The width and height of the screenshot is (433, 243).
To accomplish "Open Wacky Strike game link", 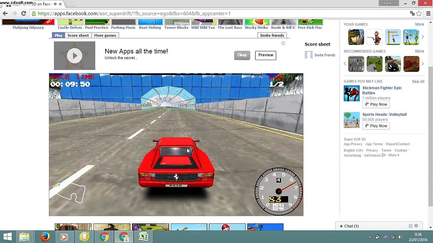I will 256,28.
